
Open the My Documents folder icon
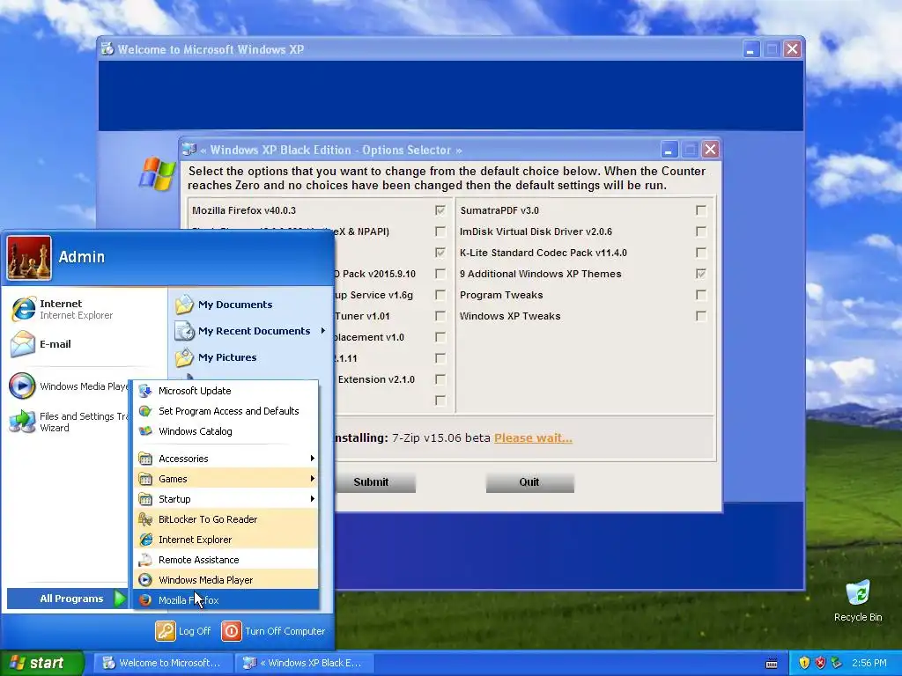[185, 304]
